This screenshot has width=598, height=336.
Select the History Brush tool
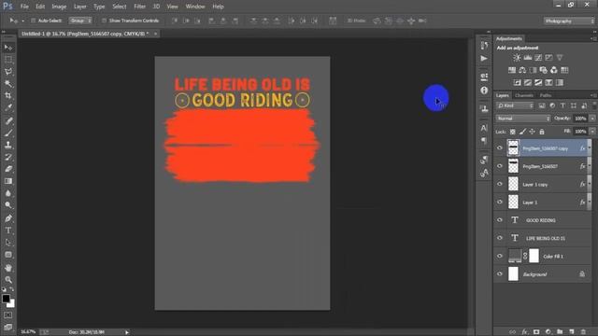click(8, 157)
